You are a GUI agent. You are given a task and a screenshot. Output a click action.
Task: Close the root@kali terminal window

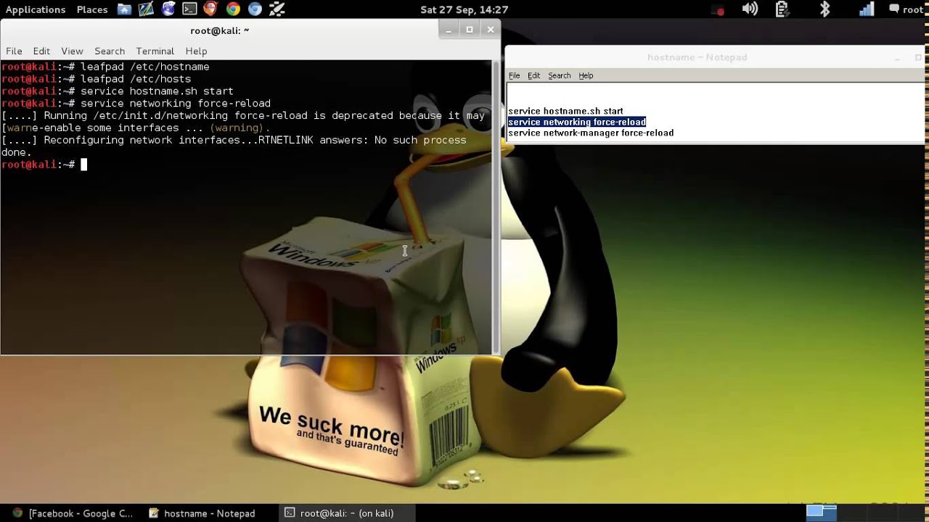pos(491,30)
